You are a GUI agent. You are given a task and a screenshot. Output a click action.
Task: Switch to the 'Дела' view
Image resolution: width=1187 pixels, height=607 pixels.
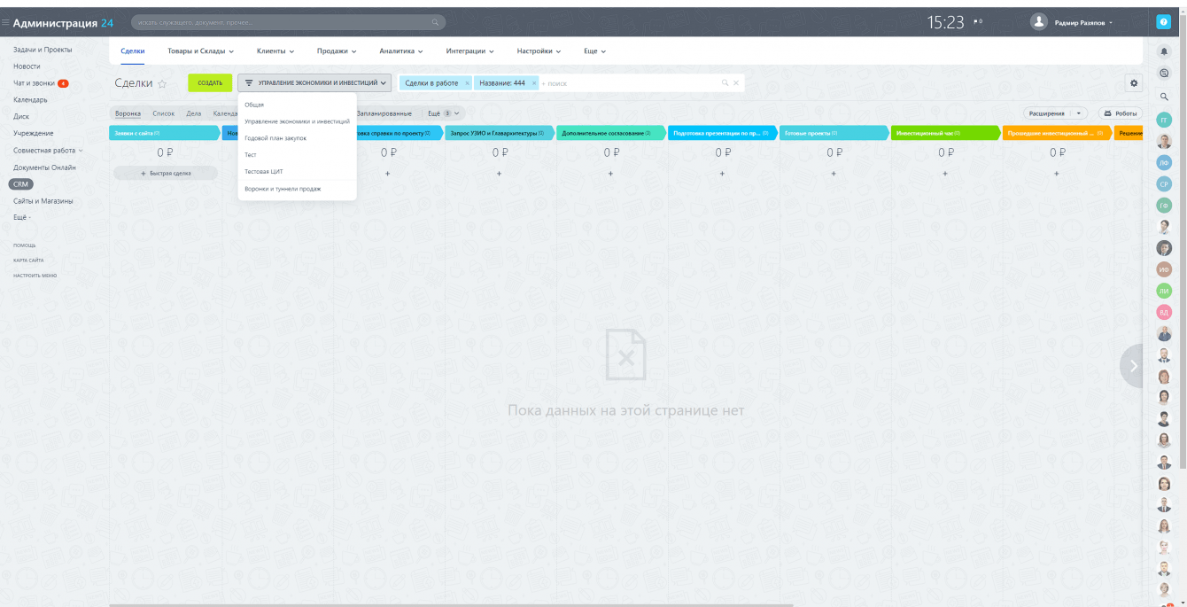click(x=194, y=113)
